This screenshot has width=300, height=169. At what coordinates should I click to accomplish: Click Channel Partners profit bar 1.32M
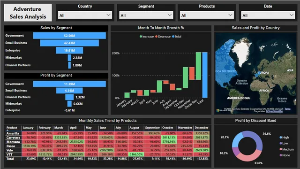69,97
